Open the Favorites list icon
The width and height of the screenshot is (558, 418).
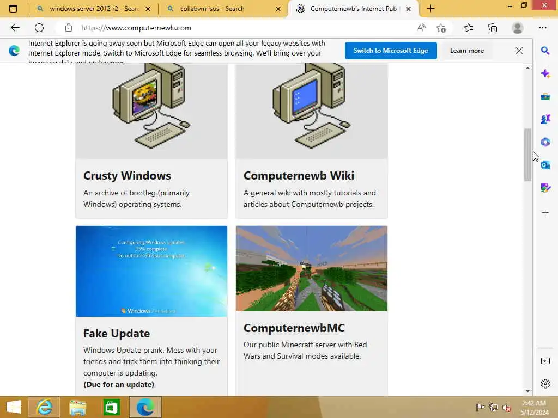(469, 28)
